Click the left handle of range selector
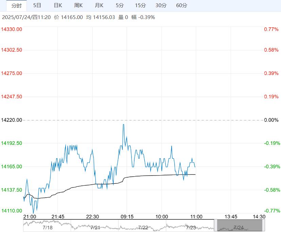 pos(216,226)
